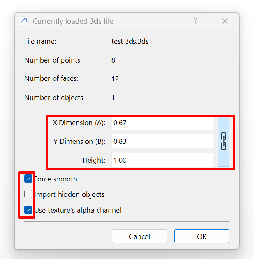Click the 'X Dimension (A):' label

coord(79,123)
